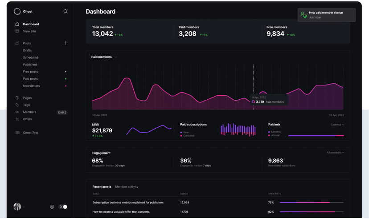
Task: Open the View site link
Action: 29,31
